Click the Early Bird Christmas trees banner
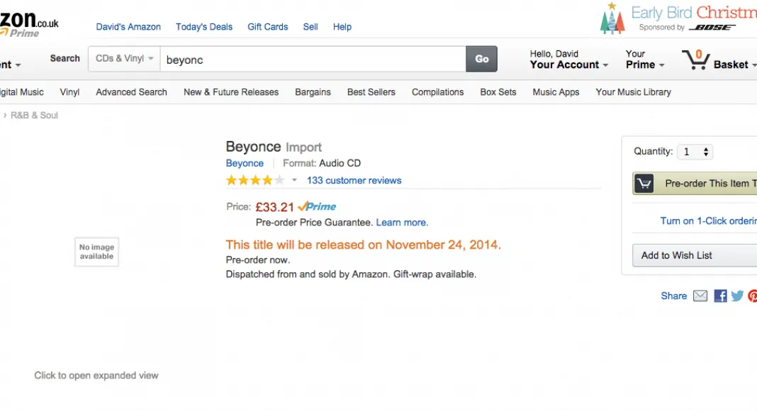This screenshot has height=411, width=757. [612, 19]
